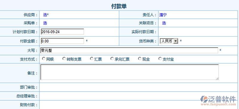The height and width of the screenshot is (109, 239).
Task: Click the 备注 textarea resize handle
Action: [x=217, y=78]
